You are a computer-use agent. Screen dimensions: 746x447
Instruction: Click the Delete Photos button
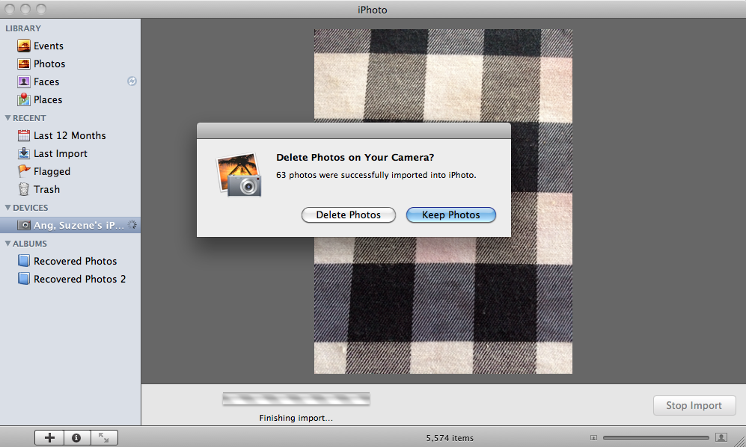348,215
